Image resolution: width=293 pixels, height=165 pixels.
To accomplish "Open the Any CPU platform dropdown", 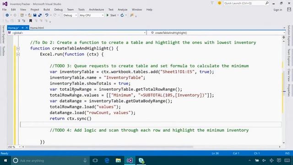I will (92, 15).
